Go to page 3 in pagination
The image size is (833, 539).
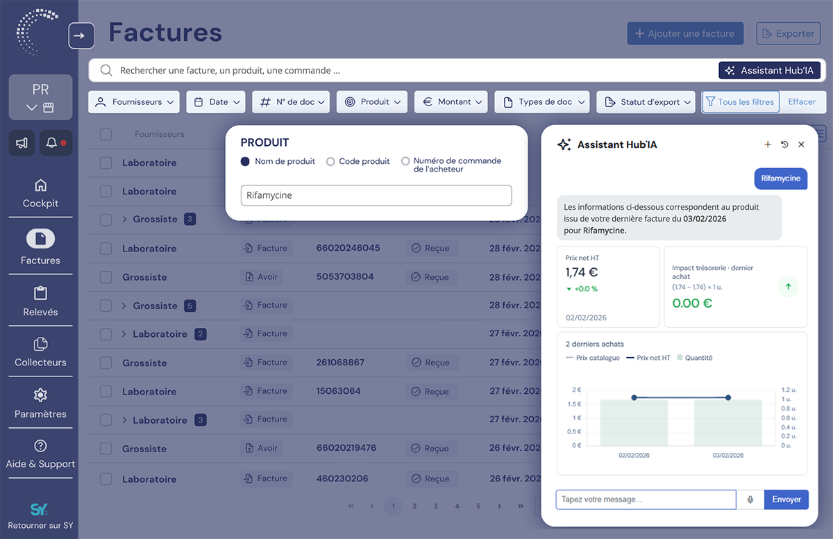pos(436,506)
